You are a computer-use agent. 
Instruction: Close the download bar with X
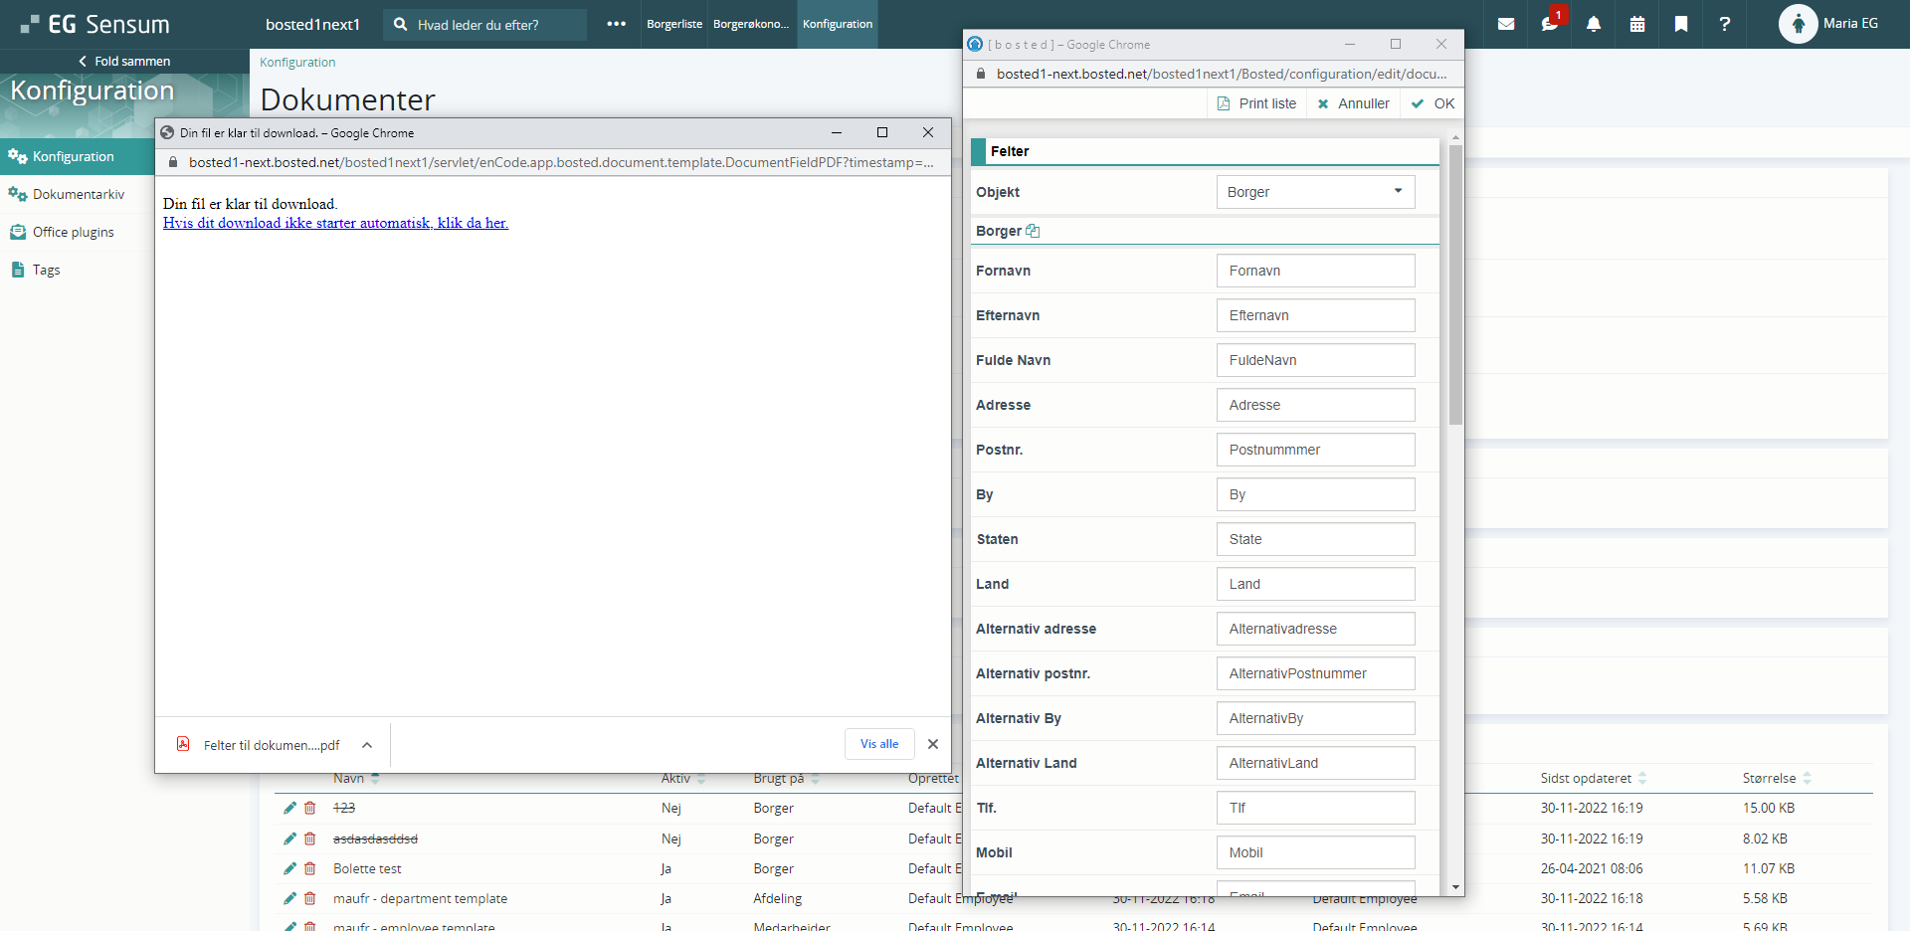tap(933, 744)
